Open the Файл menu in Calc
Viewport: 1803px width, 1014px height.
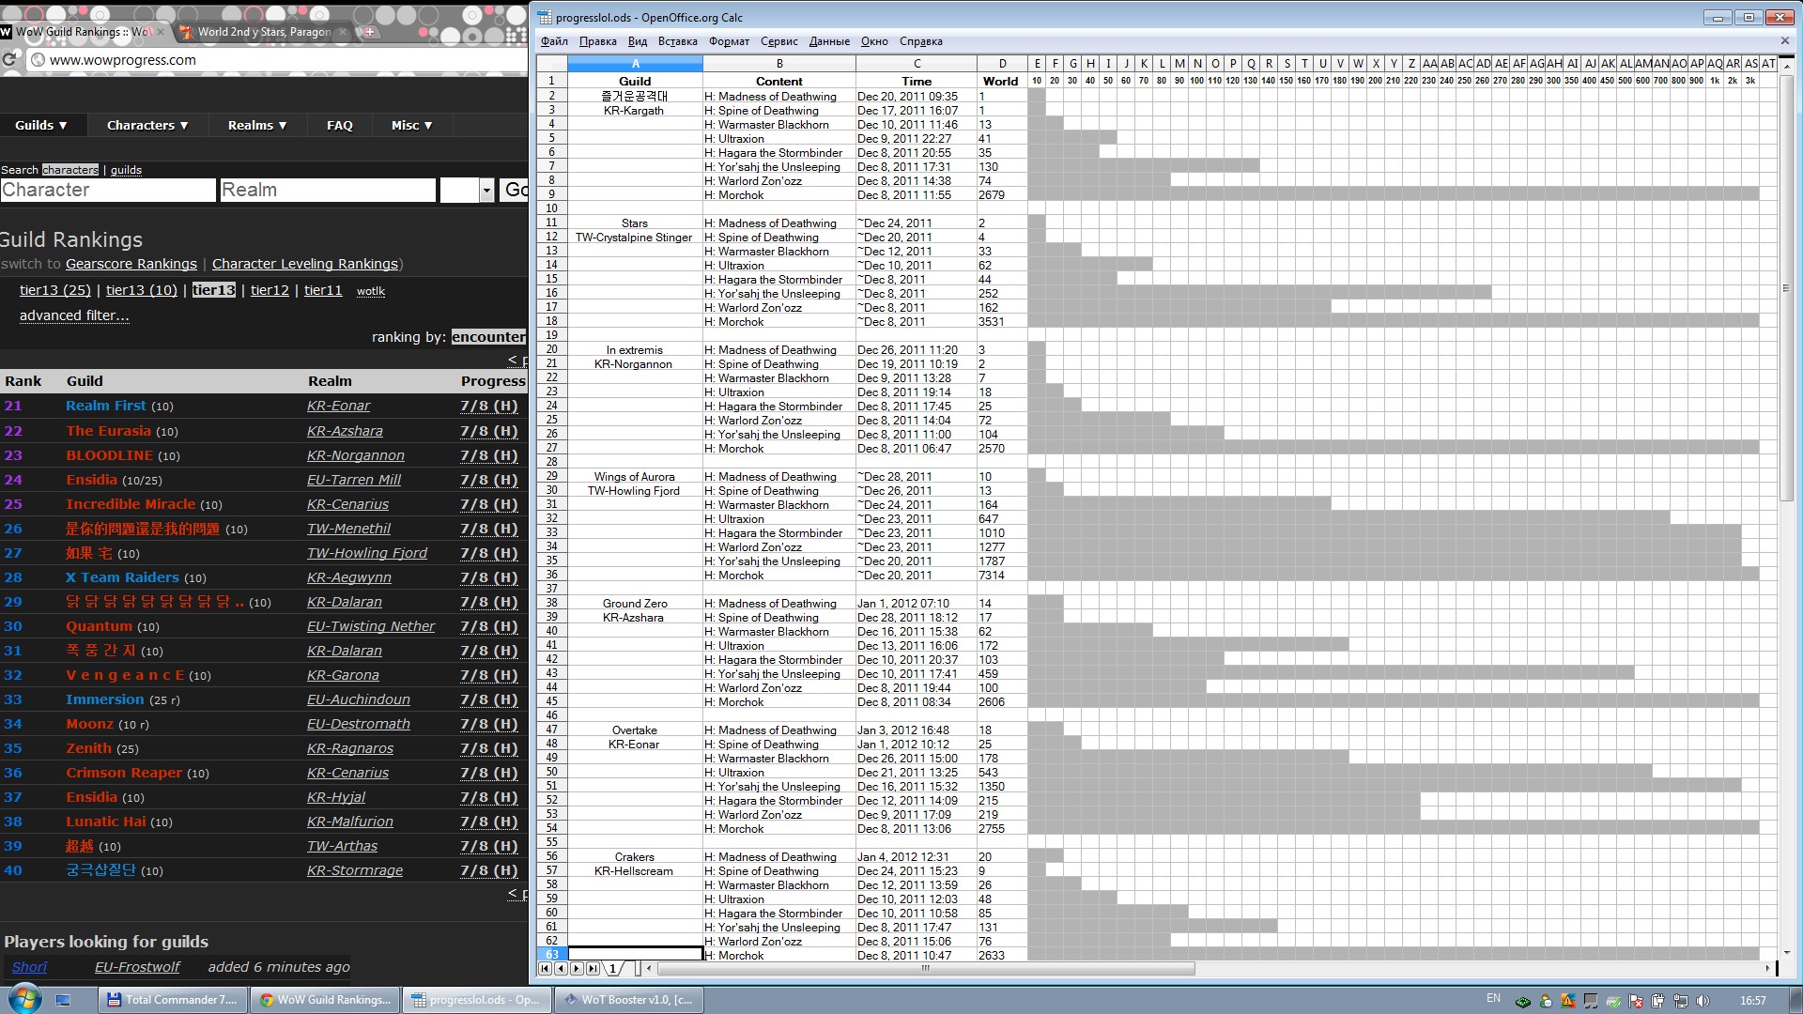click(554, 41)
